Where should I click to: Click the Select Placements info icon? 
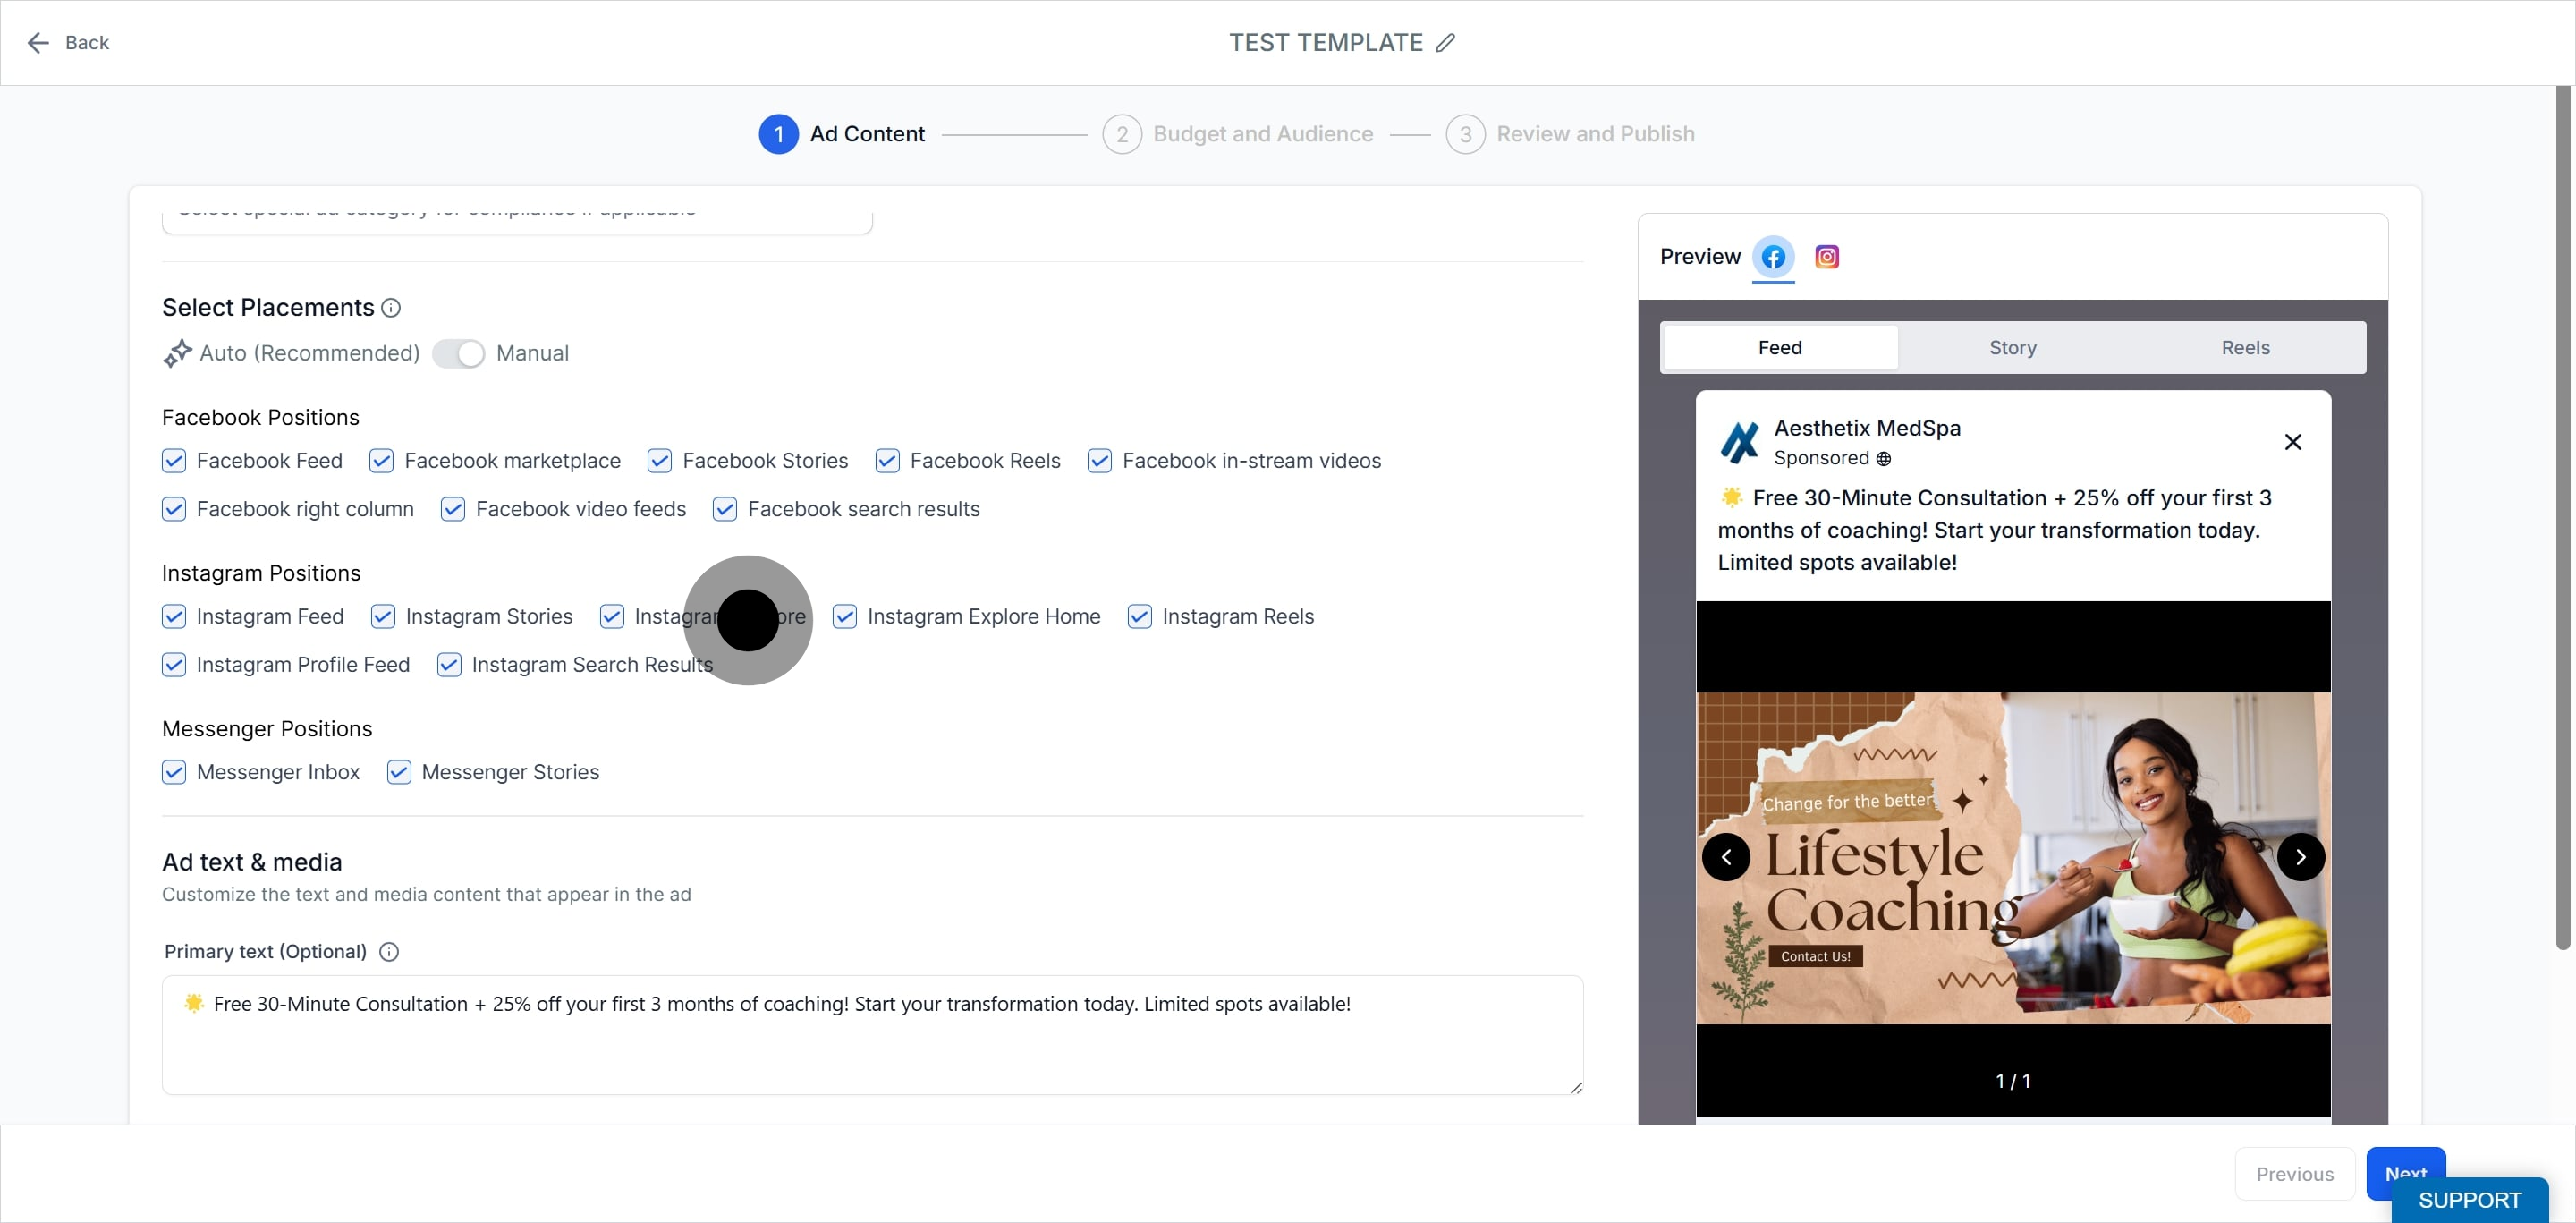tap(391, 308)
